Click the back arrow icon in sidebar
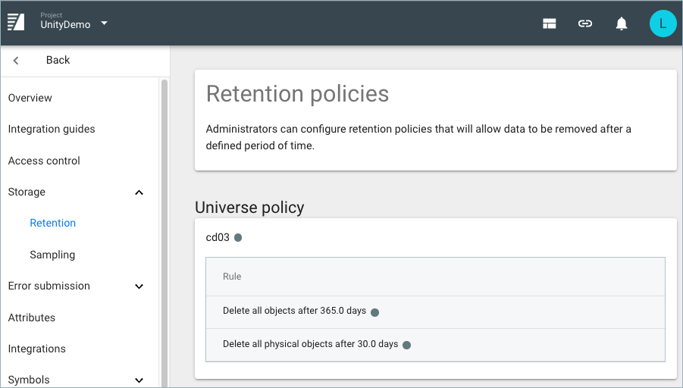 point(16,61)
